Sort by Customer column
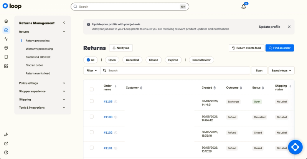Screen dimensions: 307x159 [141, 88]
